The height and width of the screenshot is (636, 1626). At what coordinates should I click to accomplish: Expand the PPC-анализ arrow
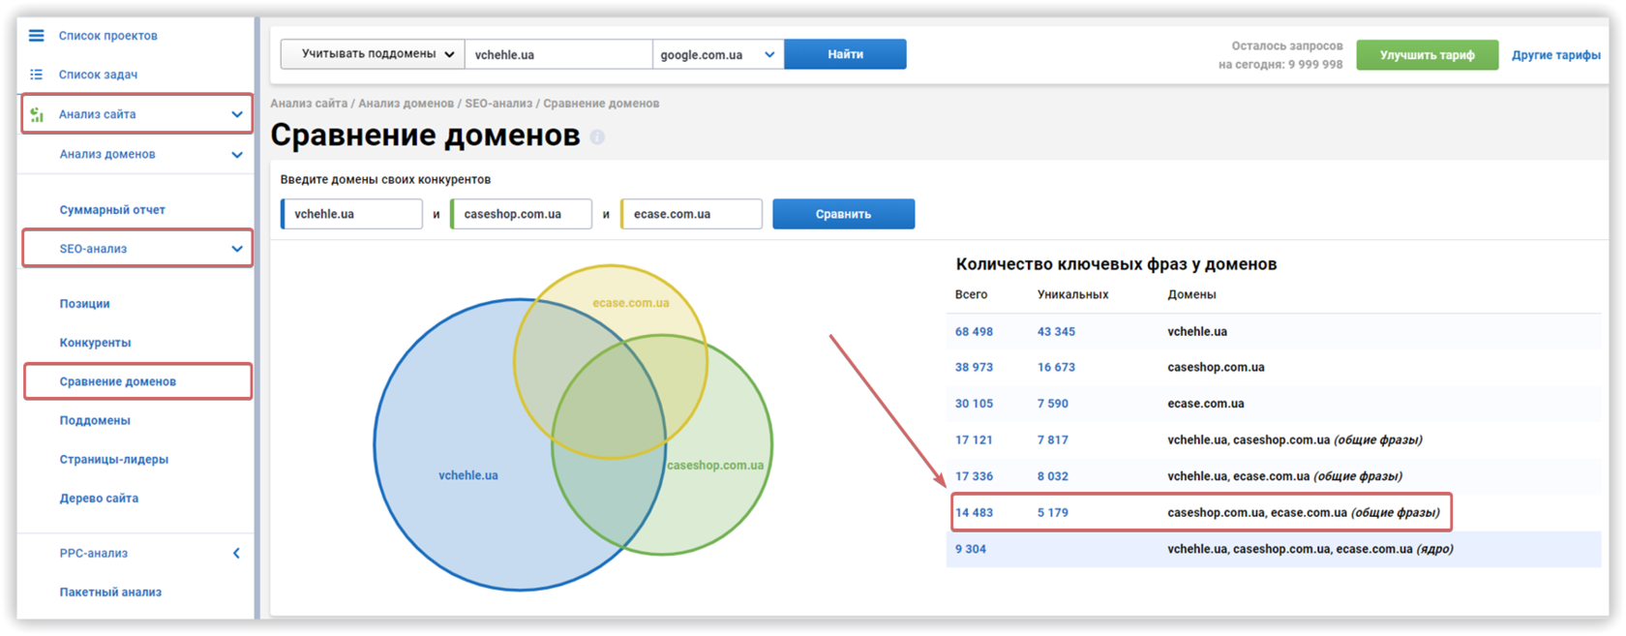tap(236, 554)
